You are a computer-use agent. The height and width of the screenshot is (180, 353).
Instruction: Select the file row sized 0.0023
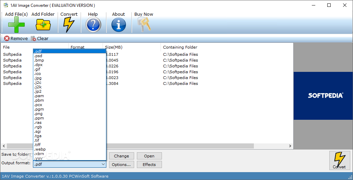[x=147, y=78]
